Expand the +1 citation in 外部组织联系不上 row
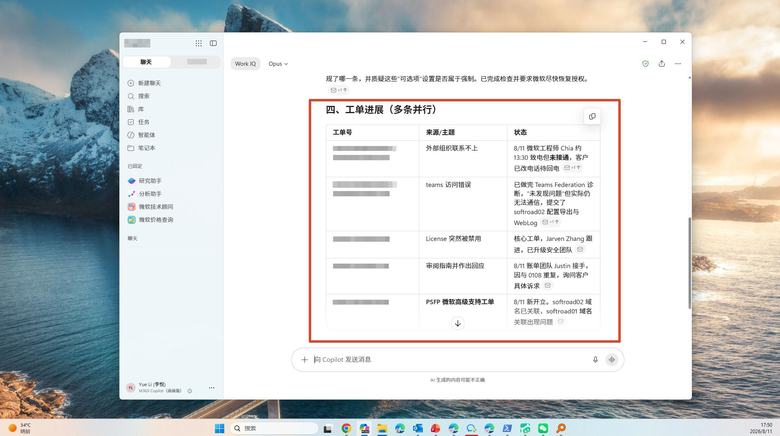This screenshot has width=780, height=436. pos(573,168)
